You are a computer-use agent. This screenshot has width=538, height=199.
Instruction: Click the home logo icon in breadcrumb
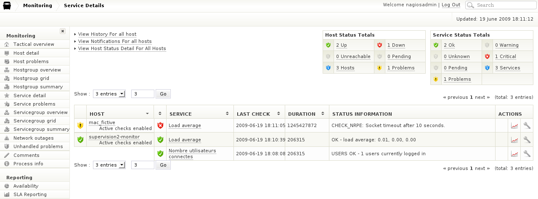[7, 5]
